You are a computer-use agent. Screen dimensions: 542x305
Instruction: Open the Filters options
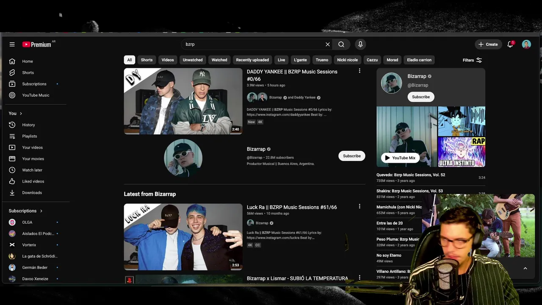point(472,60)
